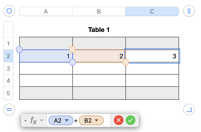Click the red cancel formula button
This screenshot has height=132, width=201.
click(118, 120)
